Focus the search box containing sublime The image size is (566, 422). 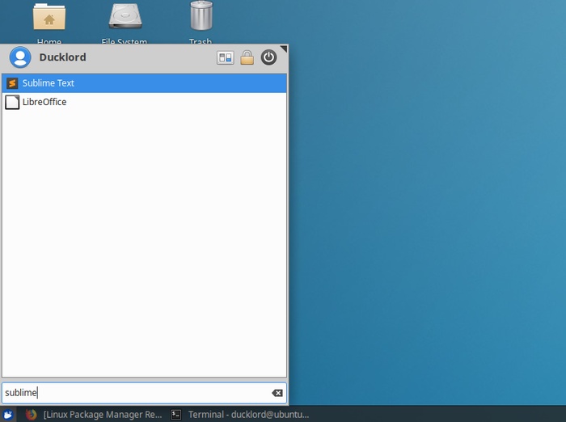tap(145, 393)
